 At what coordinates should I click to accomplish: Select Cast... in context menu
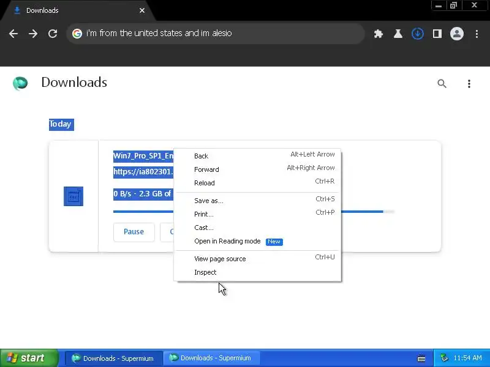[257, 227]
